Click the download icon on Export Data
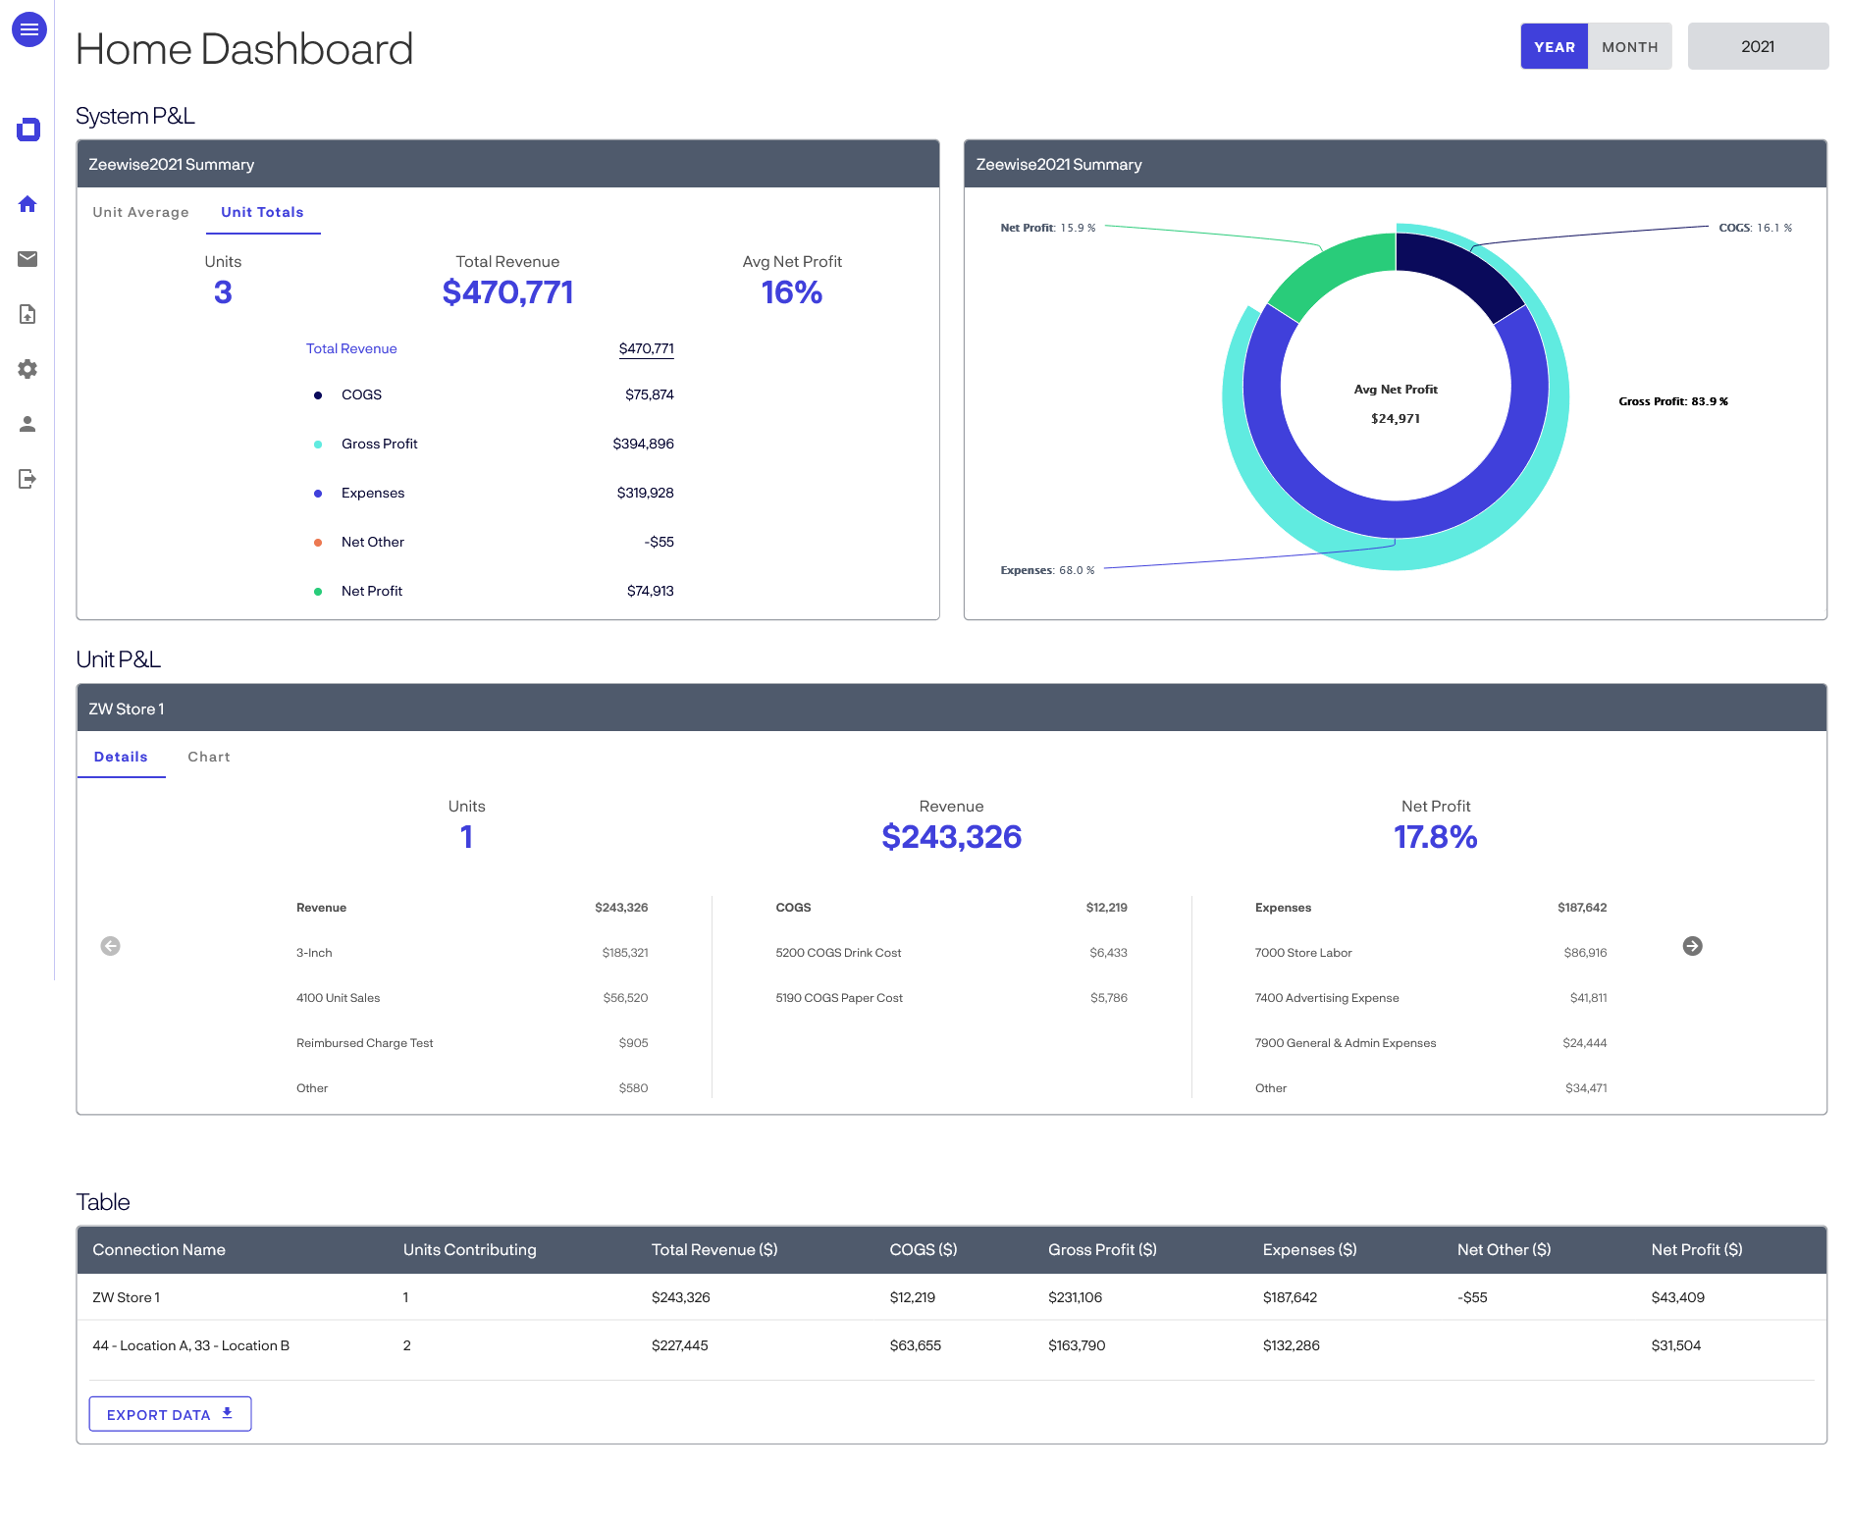This screenshot has height=1523, width=1849. click(x=227, y=1413)
